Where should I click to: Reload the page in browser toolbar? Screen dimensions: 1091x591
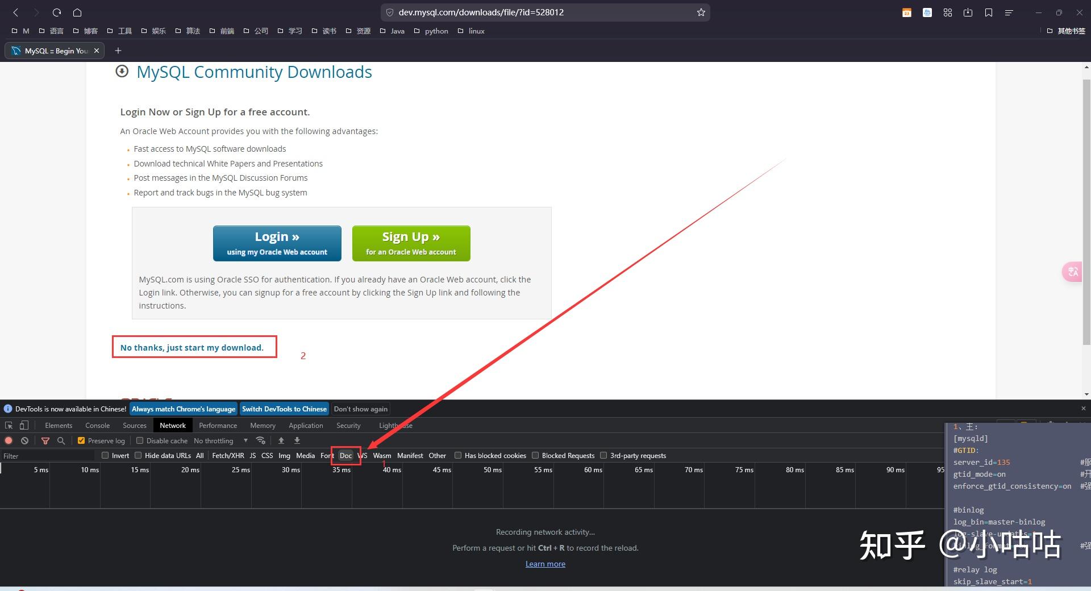(x=57, y=13)
